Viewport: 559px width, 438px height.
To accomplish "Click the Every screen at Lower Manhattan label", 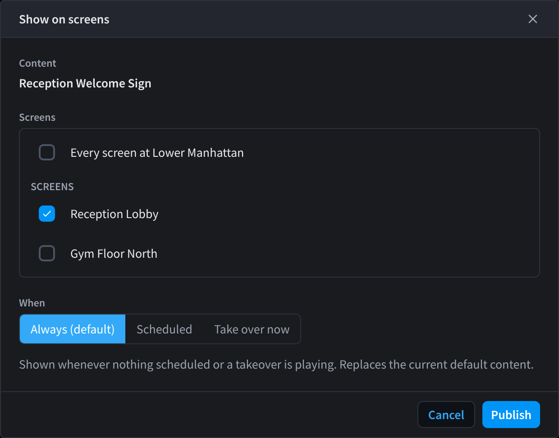I will click(157, 153).
